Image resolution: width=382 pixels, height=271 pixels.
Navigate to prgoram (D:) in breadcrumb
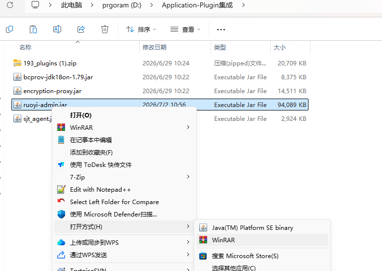click(122, 5)
